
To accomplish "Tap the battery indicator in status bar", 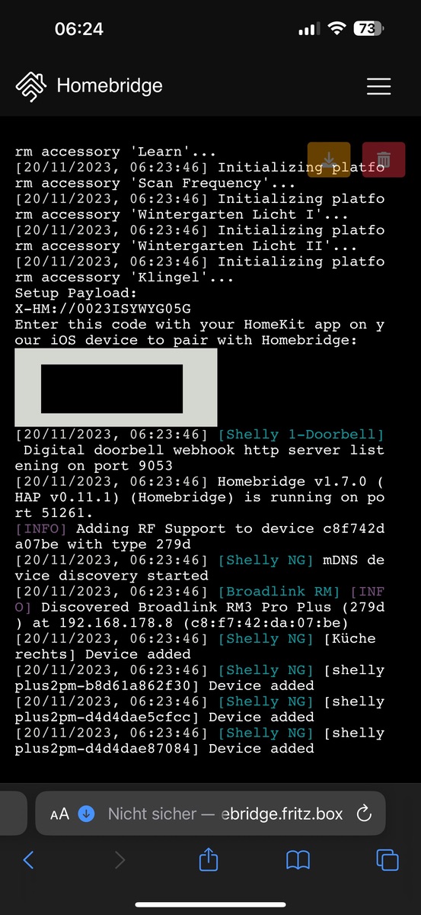I will click(x=367, y=29).
